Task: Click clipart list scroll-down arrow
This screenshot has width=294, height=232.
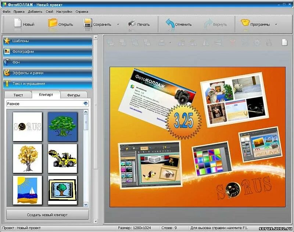Action: [x=86, y=205]
